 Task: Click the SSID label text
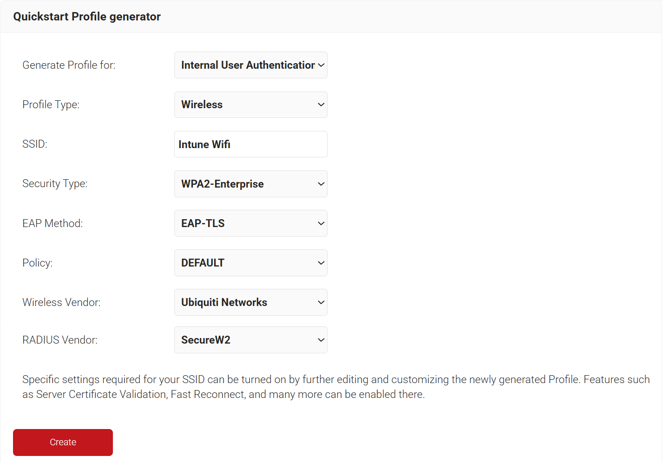[x=35, y=144]
